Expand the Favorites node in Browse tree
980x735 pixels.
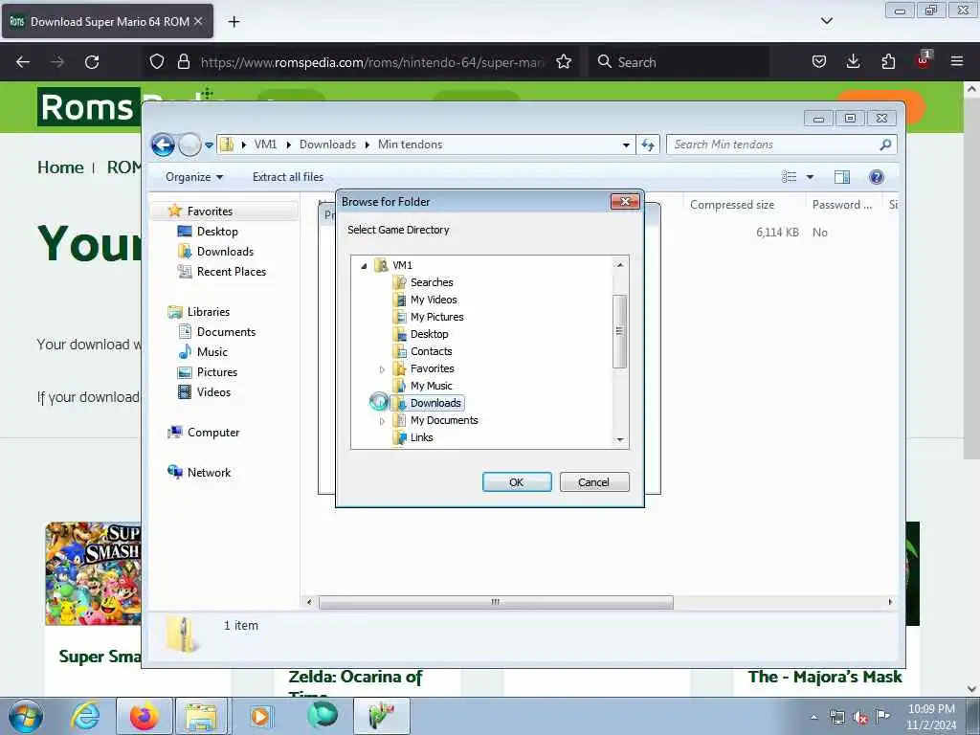click(x=382, y=369)
